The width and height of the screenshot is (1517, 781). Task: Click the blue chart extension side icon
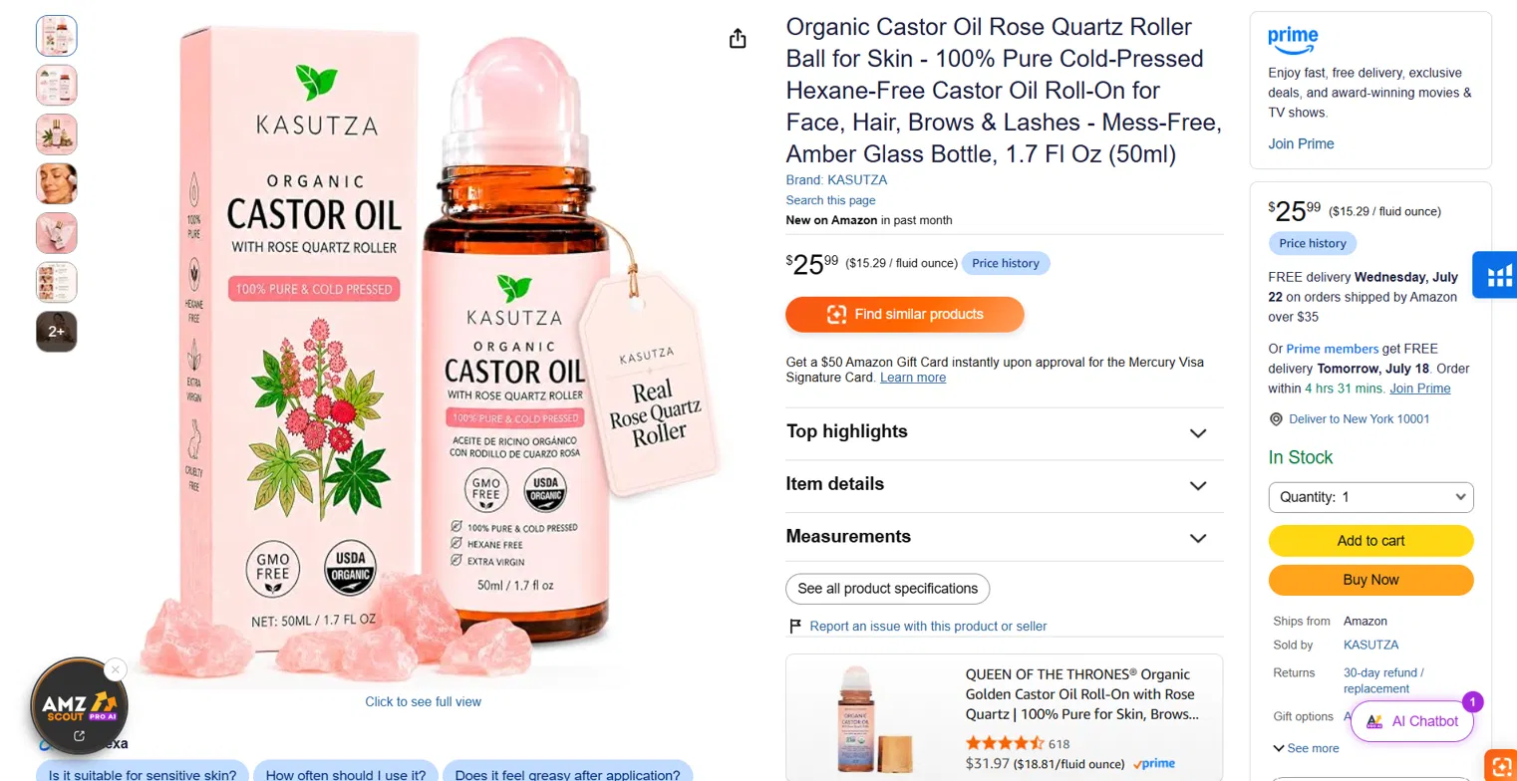pos(1500,275)
